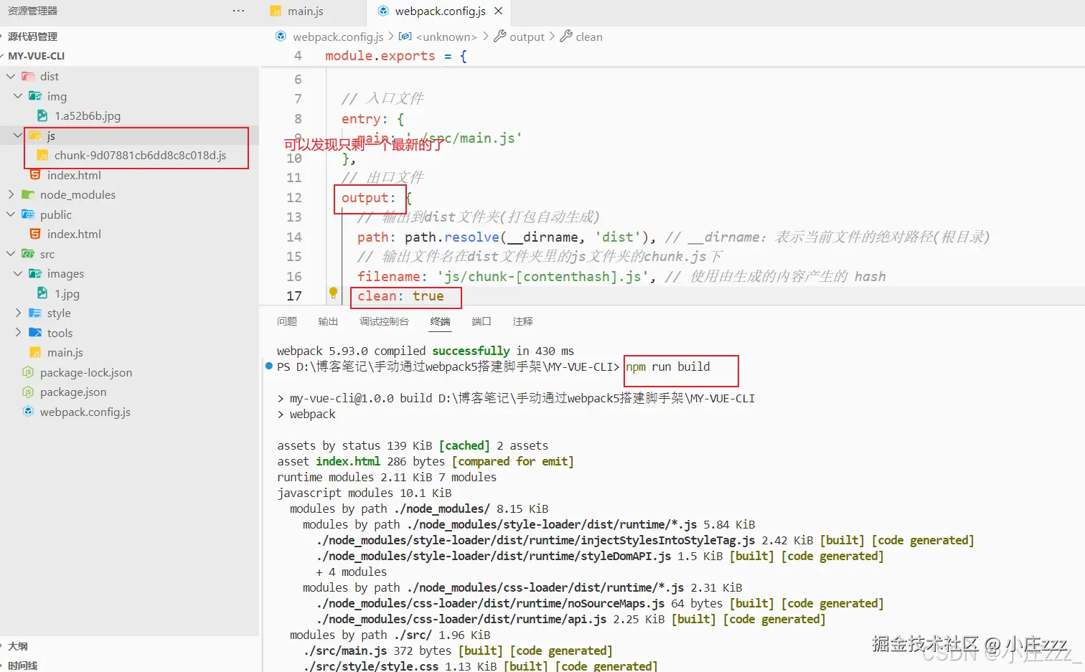Image resolution: width=1085 pixels, height=672 pixels.
Task: Click chunk-9d07881cb6dd8c8c018d.js file icon
Action: (42, 155)
